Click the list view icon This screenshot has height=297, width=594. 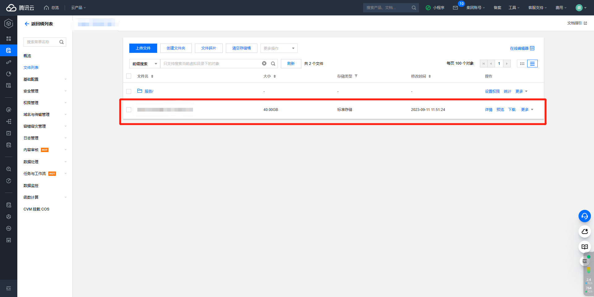click(532, 64)
